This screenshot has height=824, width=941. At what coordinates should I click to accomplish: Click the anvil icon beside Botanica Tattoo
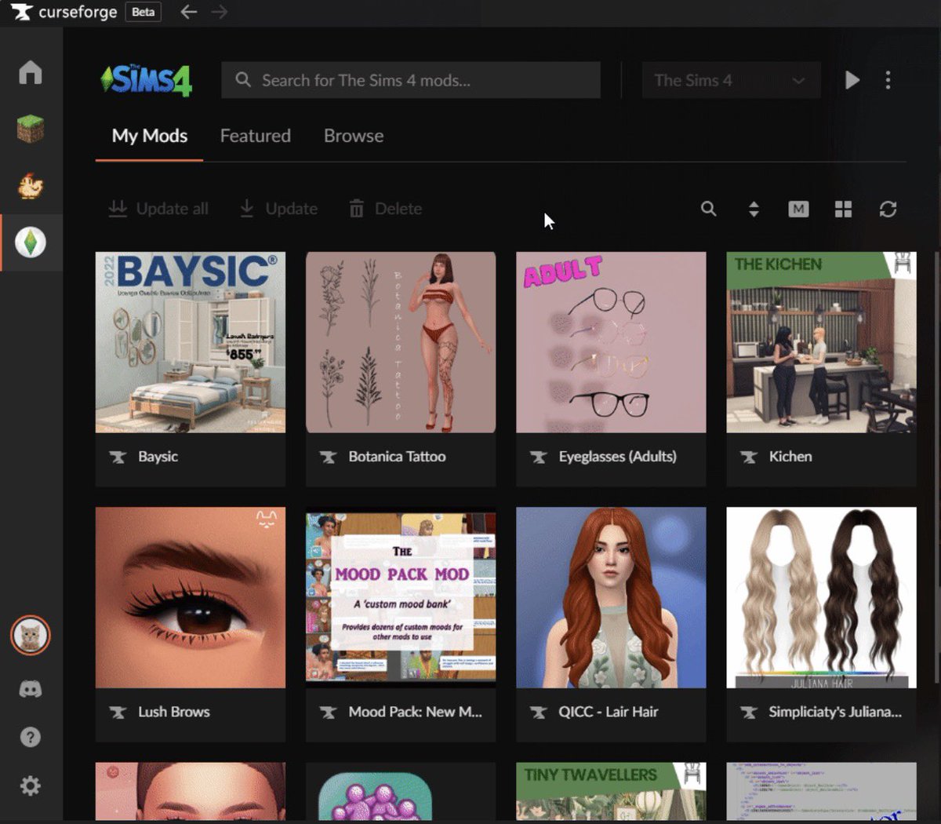pyautogui.click(x=328, y=457)
